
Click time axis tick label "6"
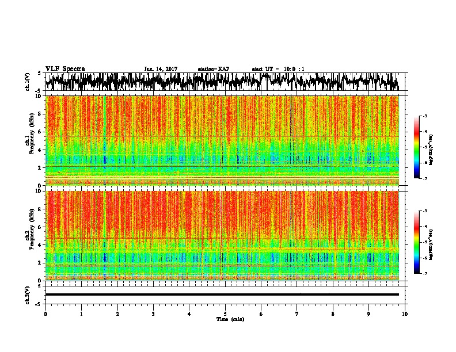[261, 314]
